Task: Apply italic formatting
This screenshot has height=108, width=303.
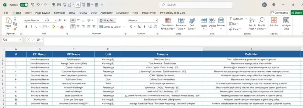Action: (x=31, y=27)
